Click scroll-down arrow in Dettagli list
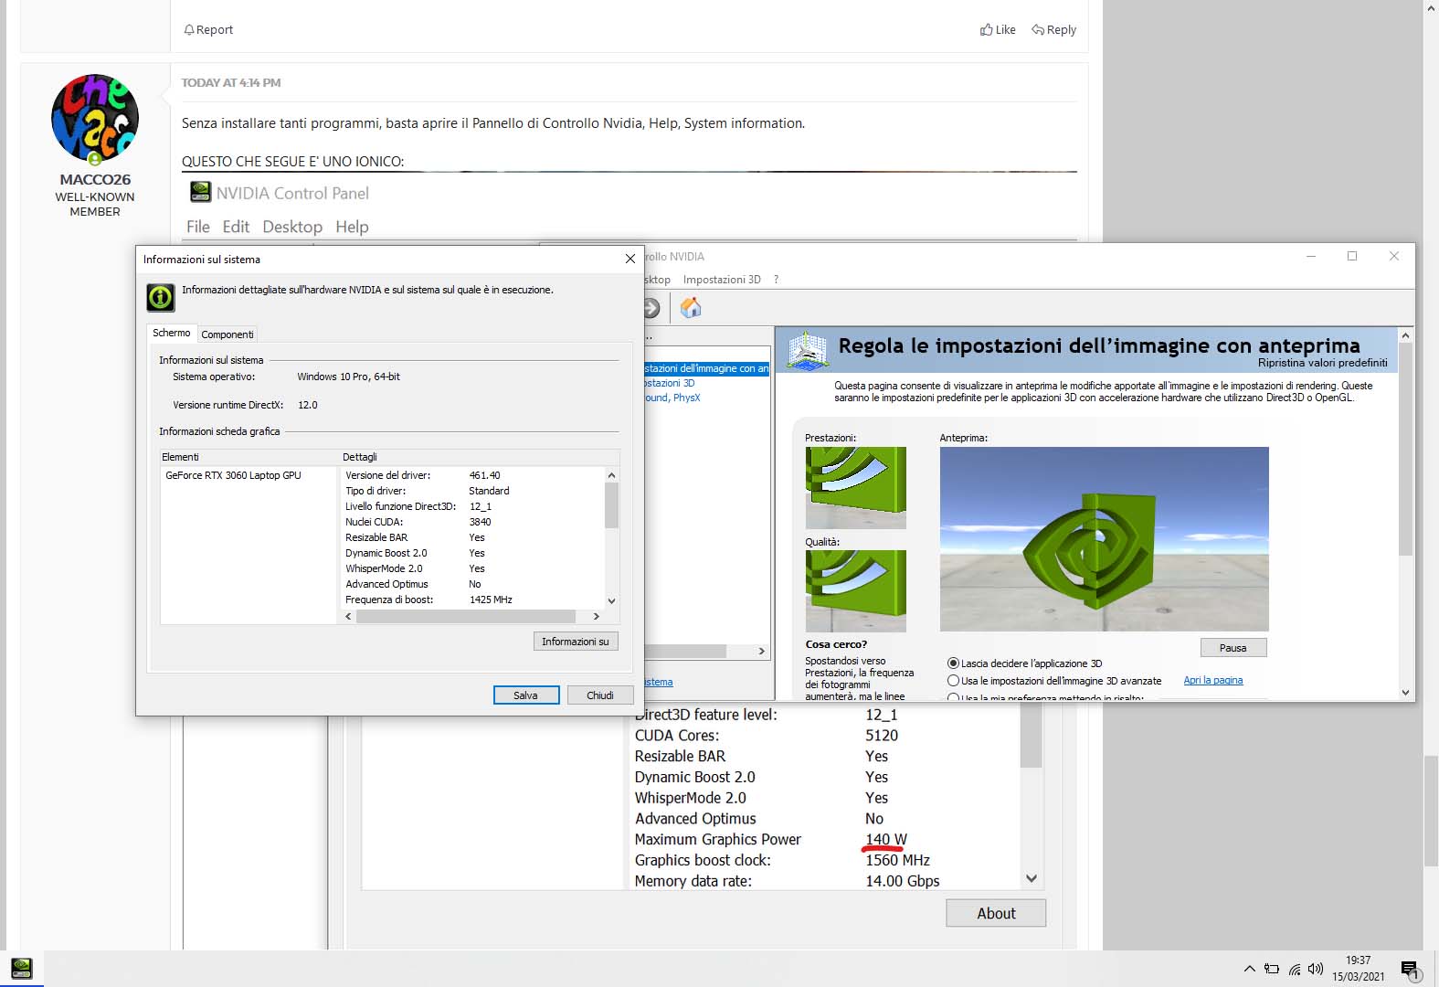 [x=611, y=600]
